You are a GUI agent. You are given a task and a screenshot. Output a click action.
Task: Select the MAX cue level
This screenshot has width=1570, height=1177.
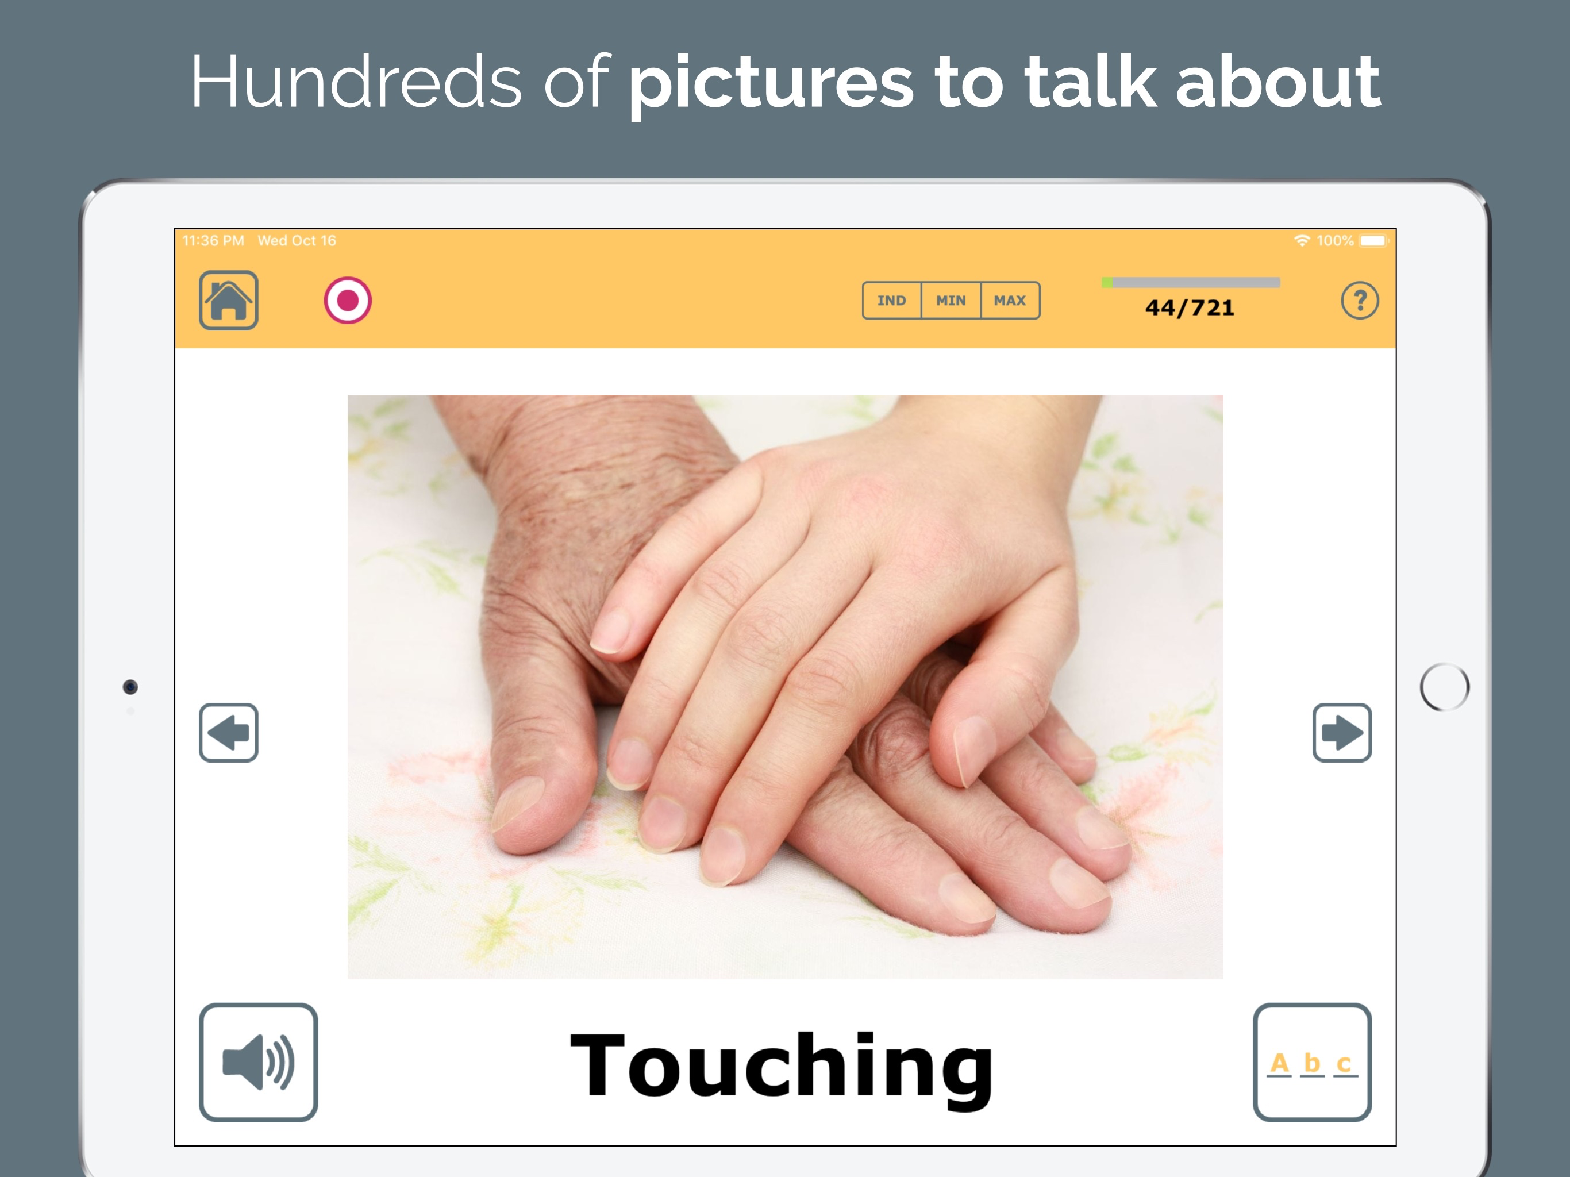1010,300
